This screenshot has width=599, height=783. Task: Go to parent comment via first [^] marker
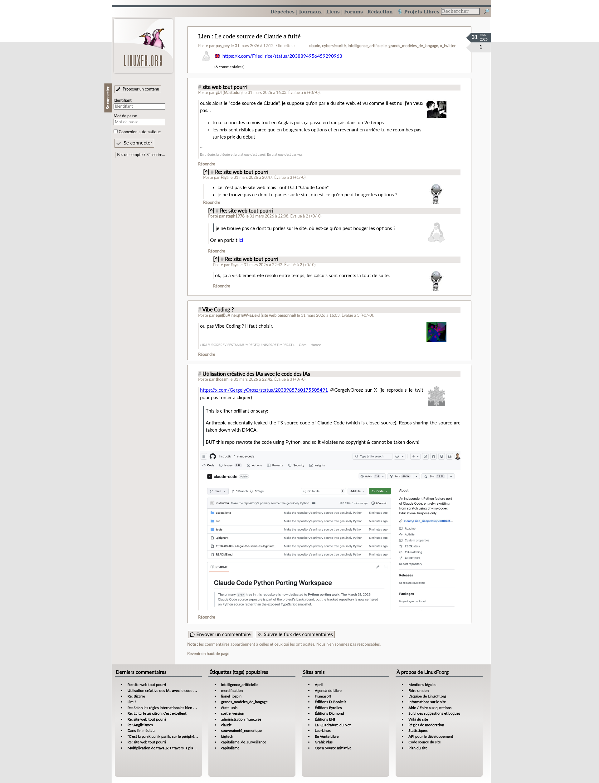coord(206,172)
